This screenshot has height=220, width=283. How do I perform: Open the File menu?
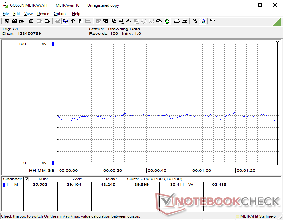[6, 14]
